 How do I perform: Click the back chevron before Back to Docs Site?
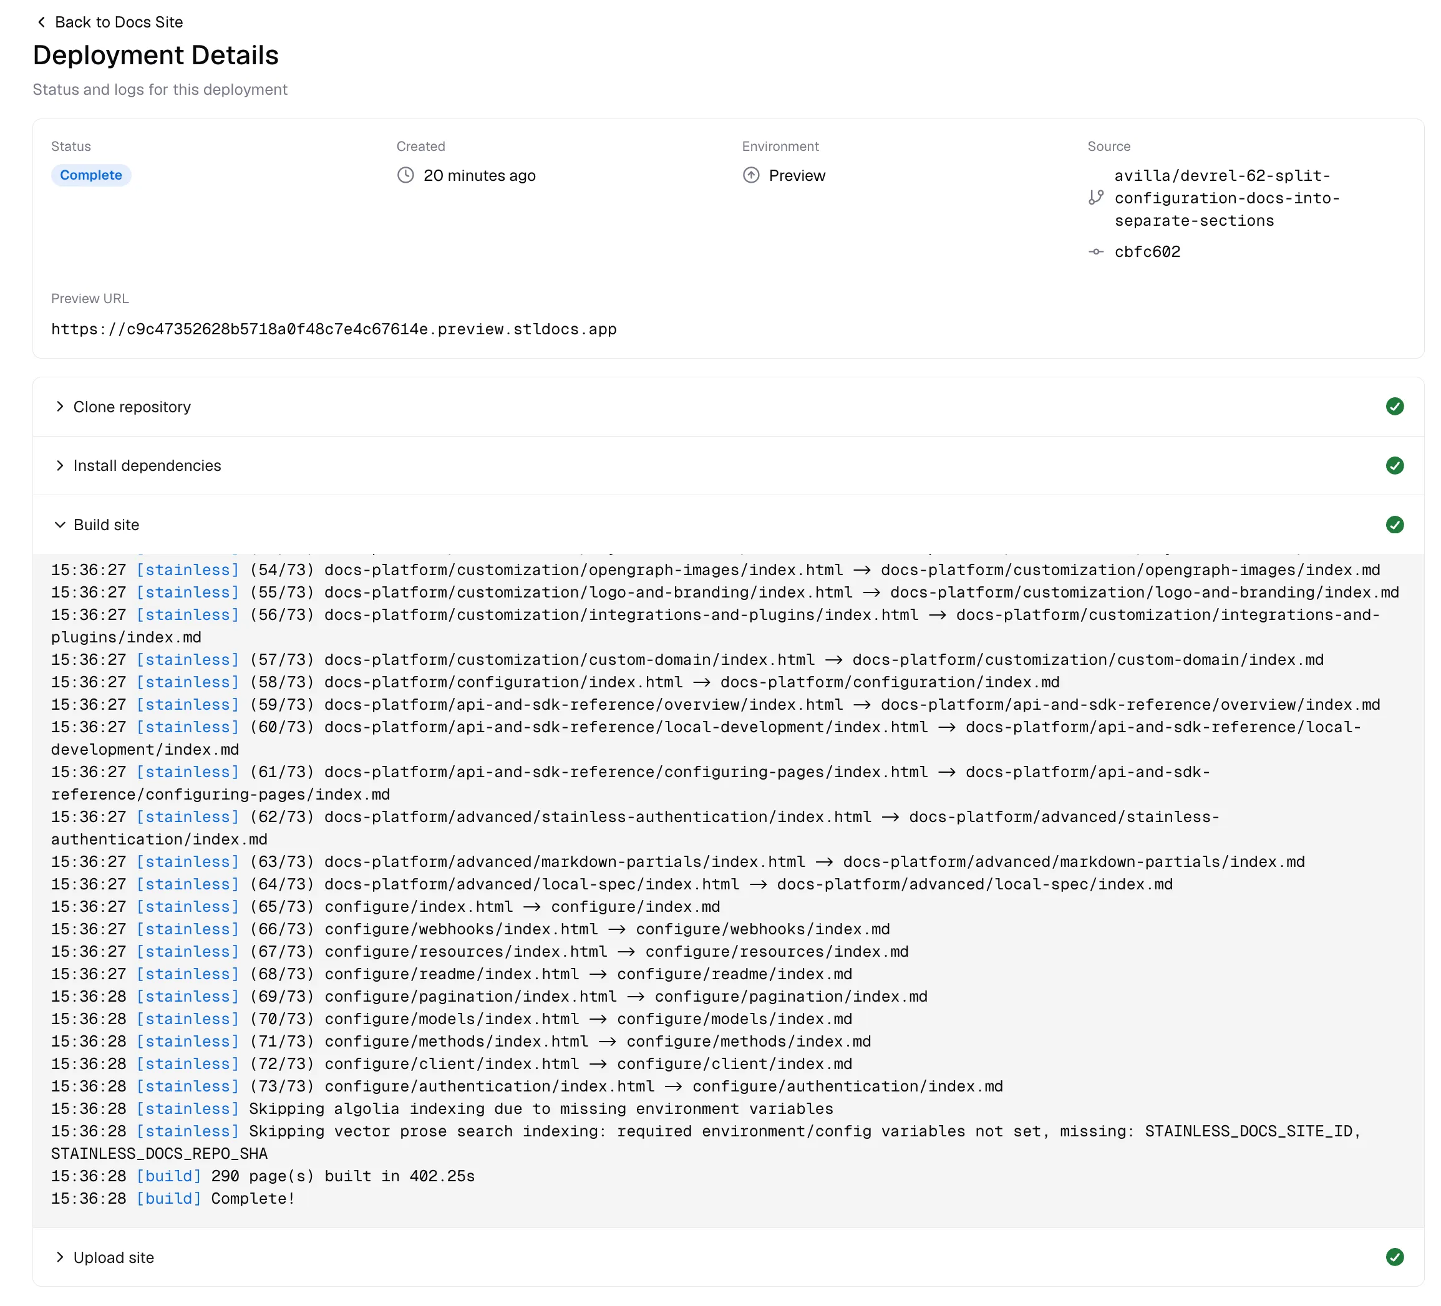tap(40, 22)
